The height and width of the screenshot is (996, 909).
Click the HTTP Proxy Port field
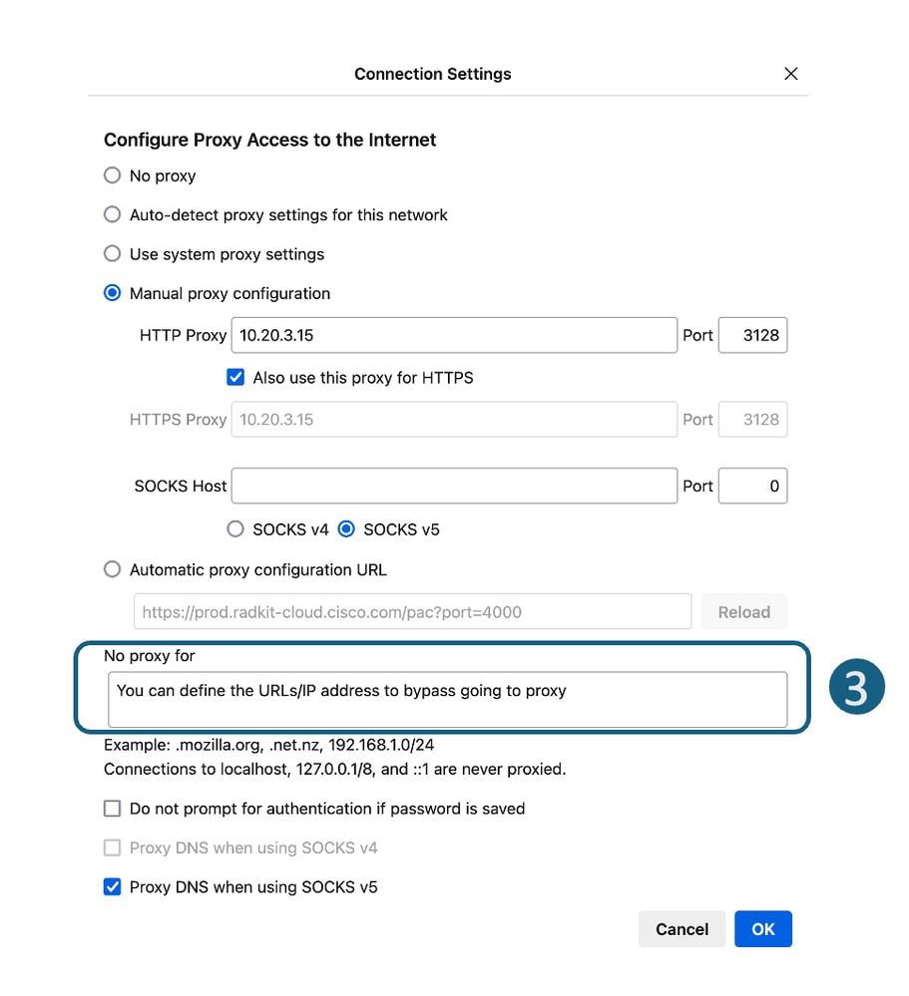pos(752,335)
